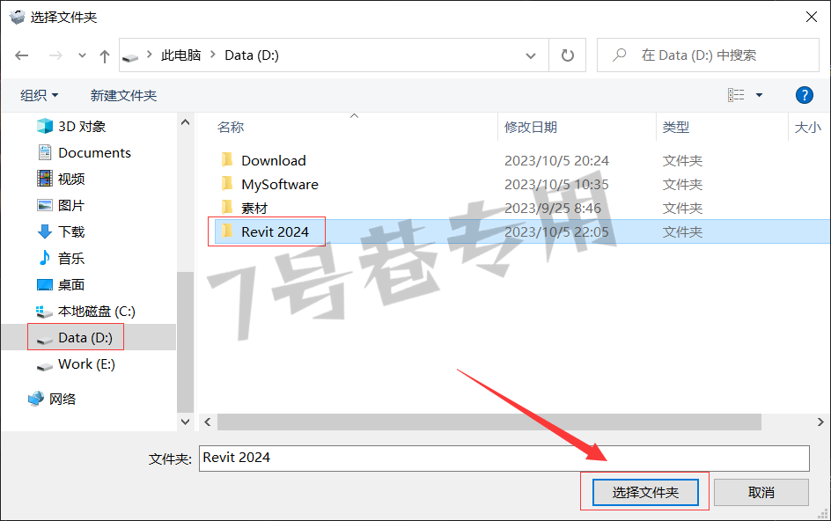831x521 pixels.
Task: Click the 选择文件夹 button
Action: [645, 492]
